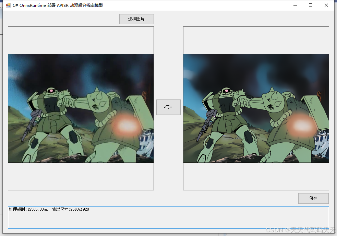Focus the log text box showing 推理耗时
Viewport: 337px width, 236px height.
point(168,217)
